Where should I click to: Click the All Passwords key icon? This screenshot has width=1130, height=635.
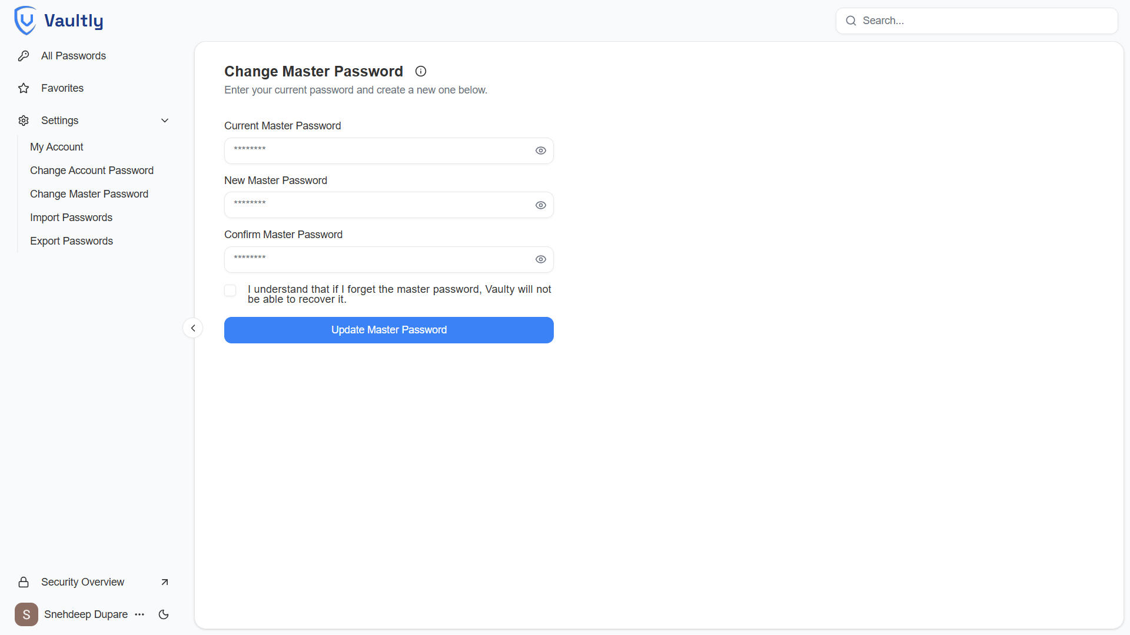(24, 56)
